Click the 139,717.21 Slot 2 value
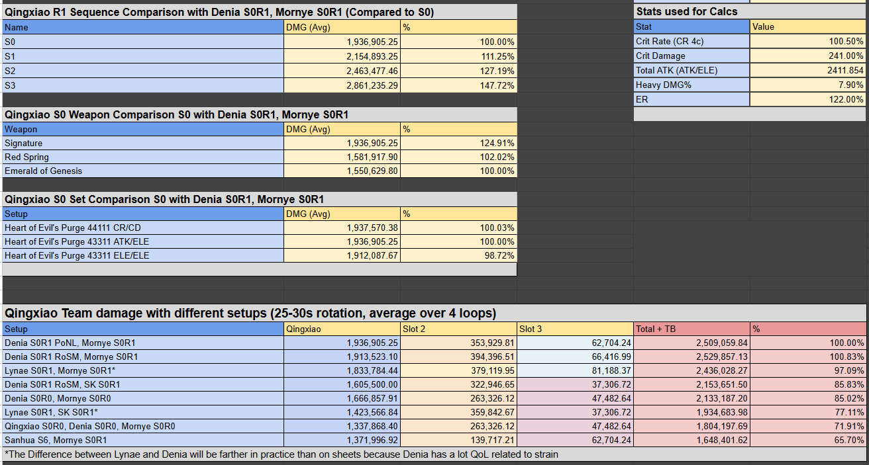 [x=459, y=440]
